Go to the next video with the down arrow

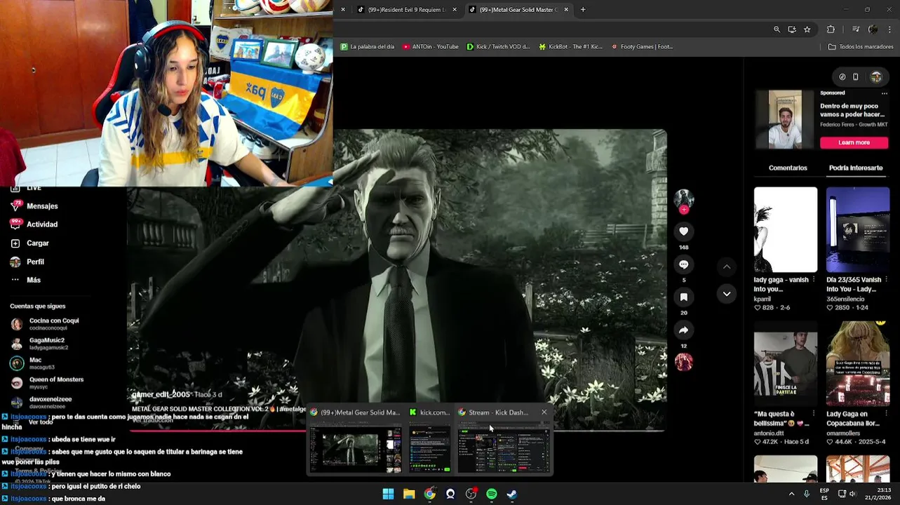(727, 294)
